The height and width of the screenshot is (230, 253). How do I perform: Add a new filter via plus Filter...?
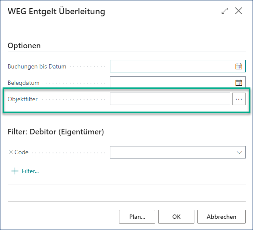click(x=25, y=171)
